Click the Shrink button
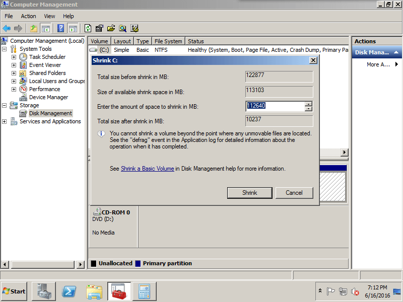This screenshot has height=302, width=403. point(249,193)
